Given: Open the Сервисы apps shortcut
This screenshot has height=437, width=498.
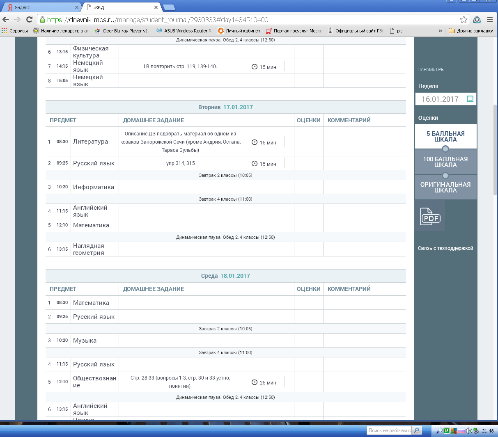Looking at the screenshot, I should click(x=15, y=31).
